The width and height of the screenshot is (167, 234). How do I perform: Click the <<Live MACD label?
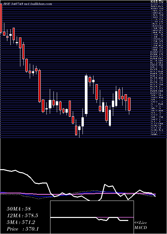coord(141,225)
